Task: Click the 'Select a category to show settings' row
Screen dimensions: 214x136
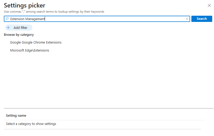Action: (x=31, y=124)
